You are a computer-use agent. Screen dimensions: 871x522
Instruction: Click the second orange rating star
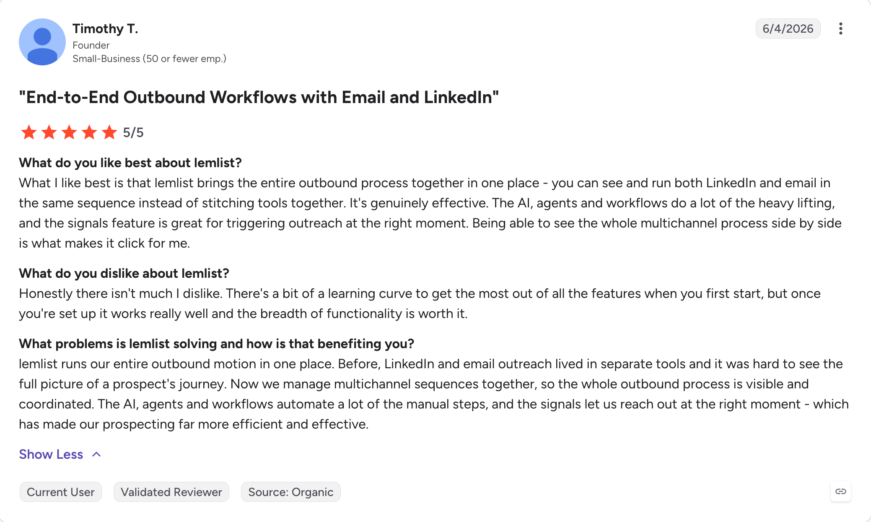pyautogui.click(x=49, y=132)
